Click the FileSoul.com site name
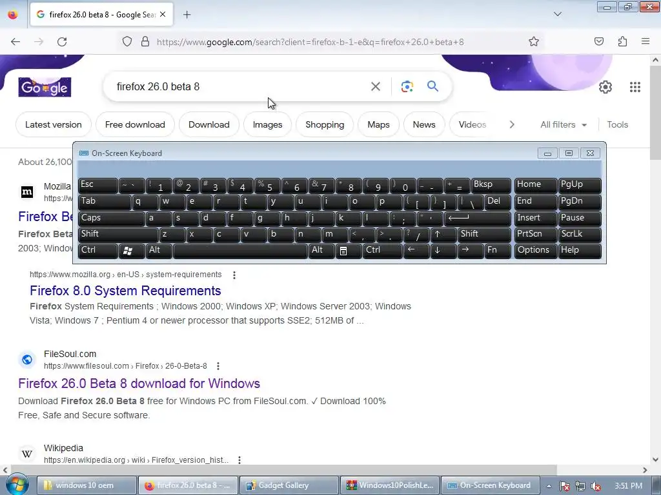The image size is (661, 495). click(x=70, y=354)
